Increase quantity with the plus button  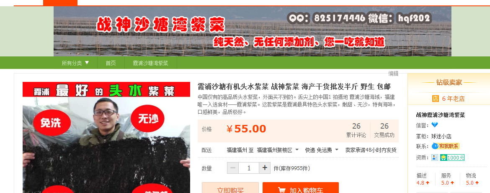point(265,168)
